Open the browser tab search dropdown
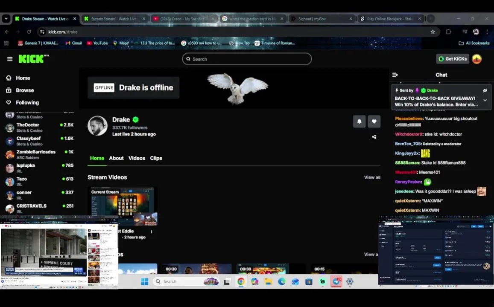Viewport: 494px width, 307px height. click(6, 19)
